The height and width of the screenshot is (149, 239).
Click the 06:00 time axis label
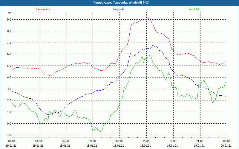(66, 141)
